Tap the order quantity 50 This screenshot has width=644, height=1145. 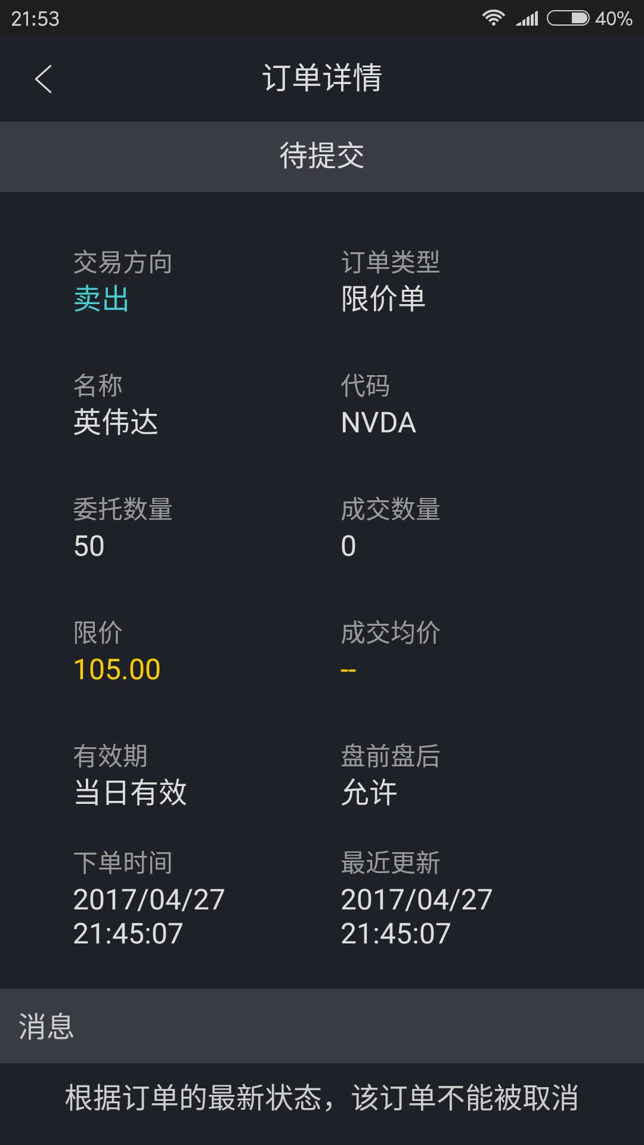89,546
